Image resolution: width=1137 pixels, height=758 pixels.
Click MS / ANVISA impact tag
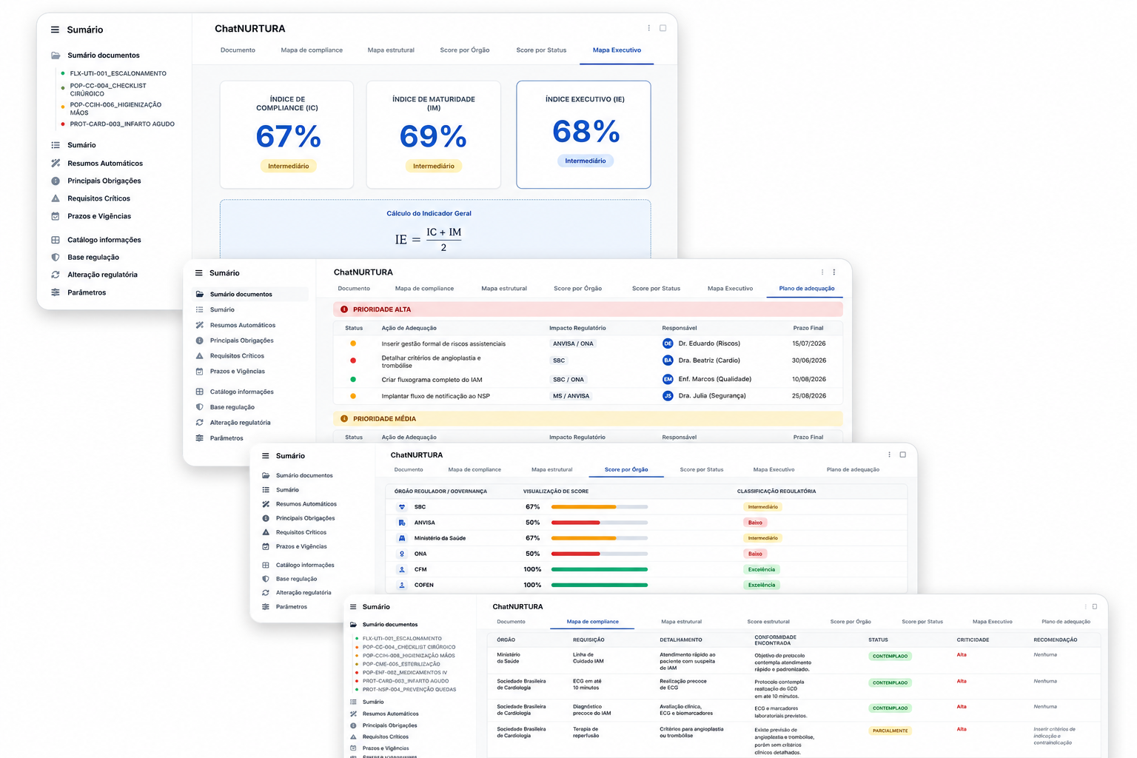click(x=571, y=396)
